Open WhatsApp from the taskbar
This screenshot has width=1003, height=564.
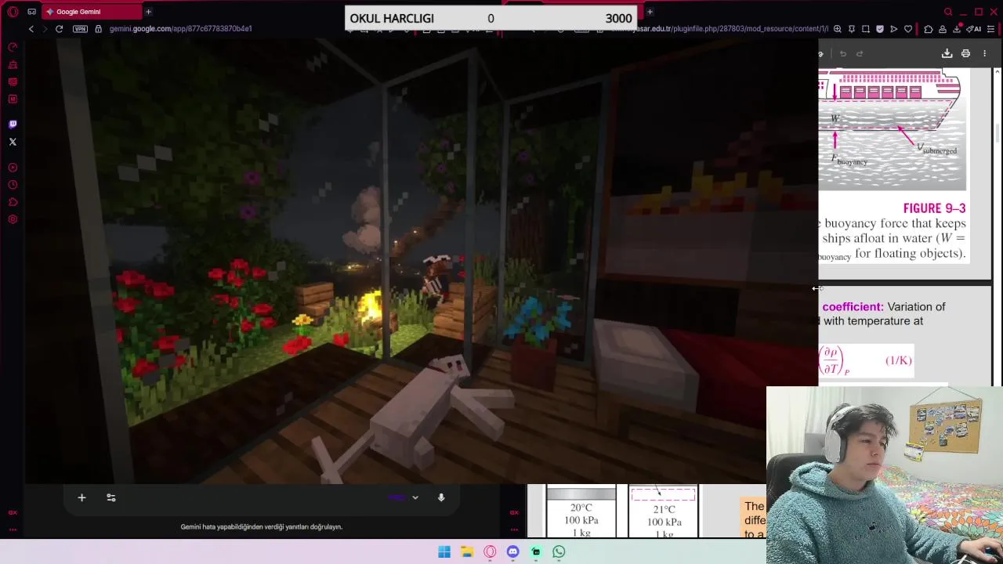[559, 551]
